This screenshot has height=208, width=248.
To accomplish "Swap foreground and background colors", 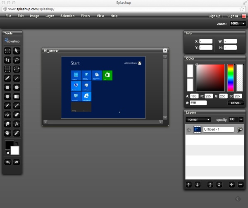I will 17,144.
